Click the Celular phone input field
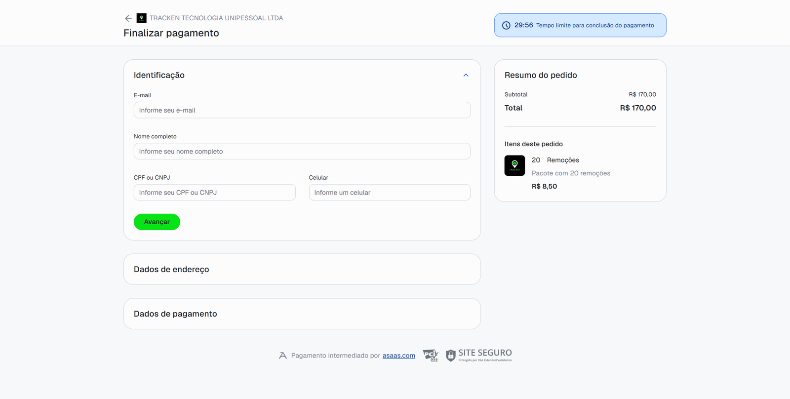 pyautogui.click(x=390, y=193)
